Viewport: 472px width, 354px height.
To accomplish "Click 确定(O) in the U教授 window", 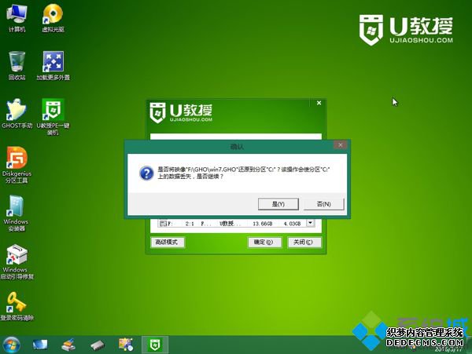I will [264, 242].
